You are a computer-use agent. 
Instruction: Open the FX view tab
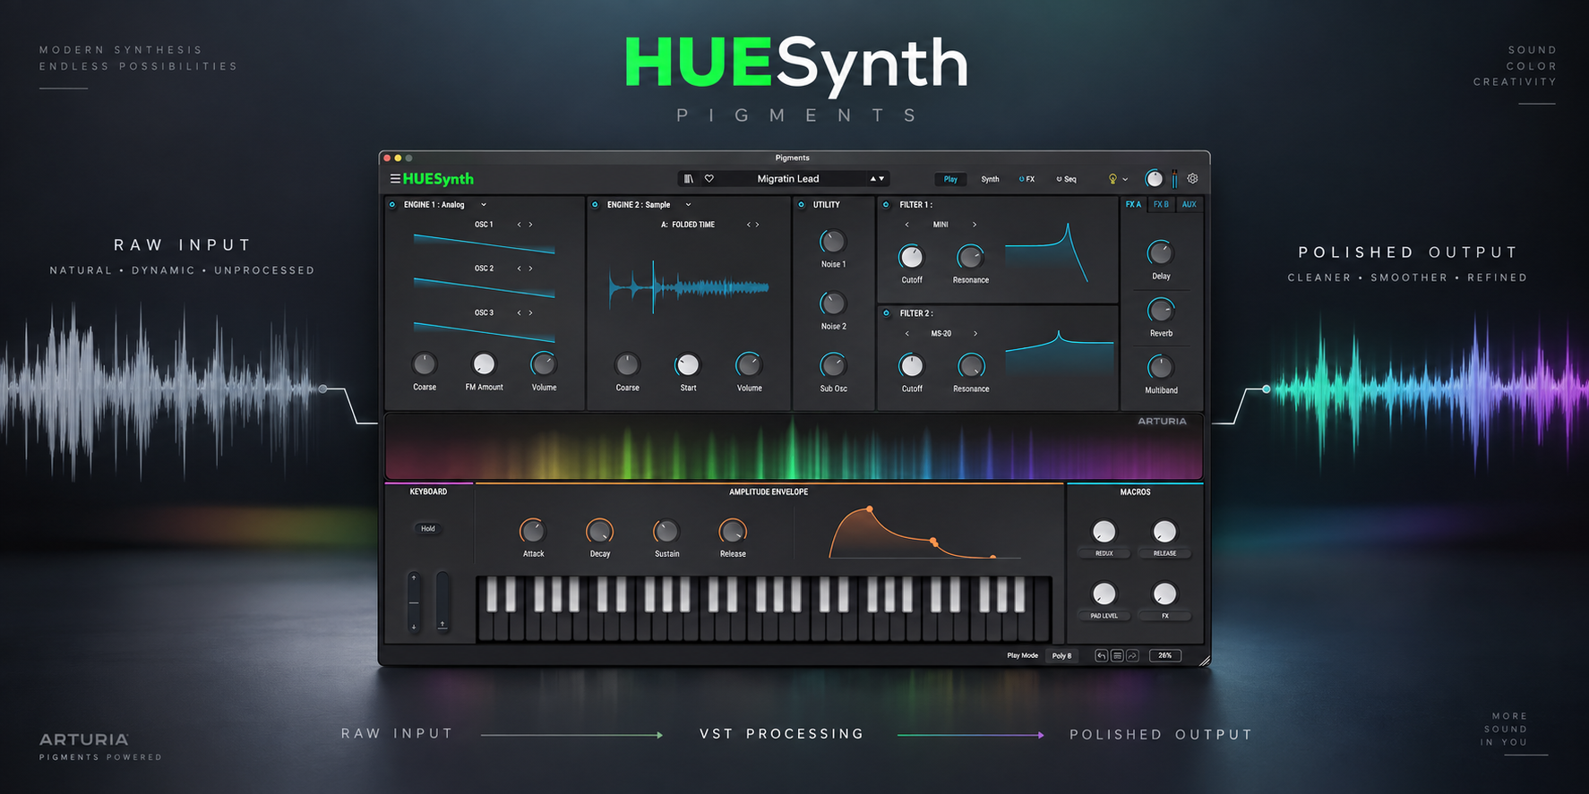(x=1027, y=179)
